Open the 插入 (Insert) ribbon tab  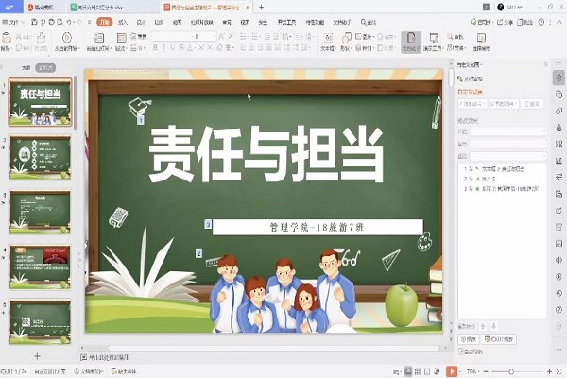pyautogui.click(x=123, y=21)
